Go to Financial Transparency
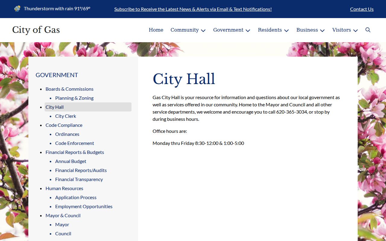This screenshot has width=386, height=241. [x=79, y=179]
